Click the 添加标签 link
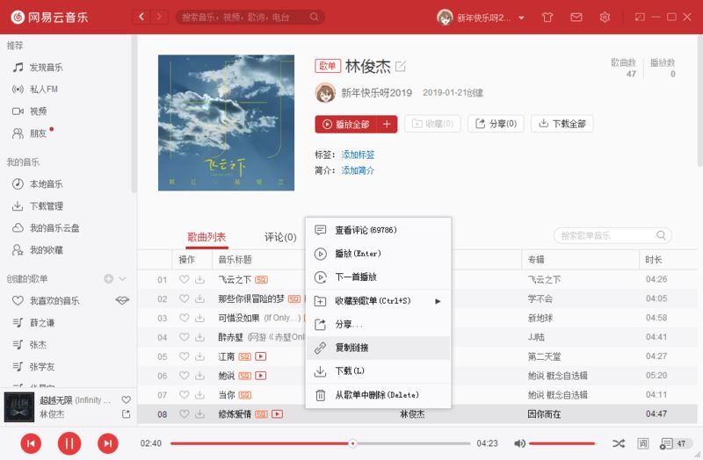This screenshot has height=460, width=703. click(x=358, y=155)
